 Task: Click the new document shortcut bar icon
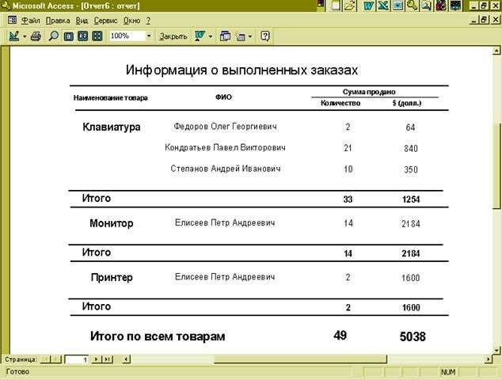tap(336, 6)
